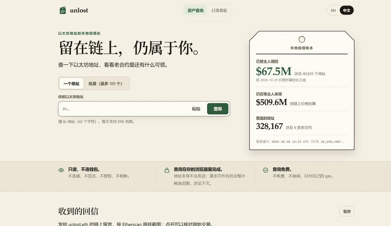
Task: Select 批量（最多 100 个）mode
Action: (x=105, y=83)
